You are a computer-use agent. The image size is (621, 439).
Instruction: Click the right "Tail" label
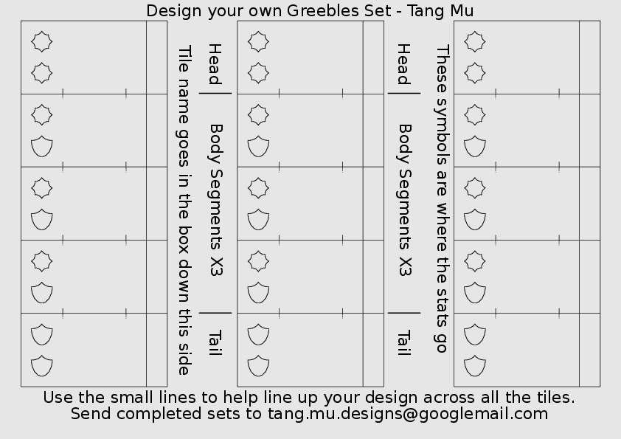click(403, 342)
